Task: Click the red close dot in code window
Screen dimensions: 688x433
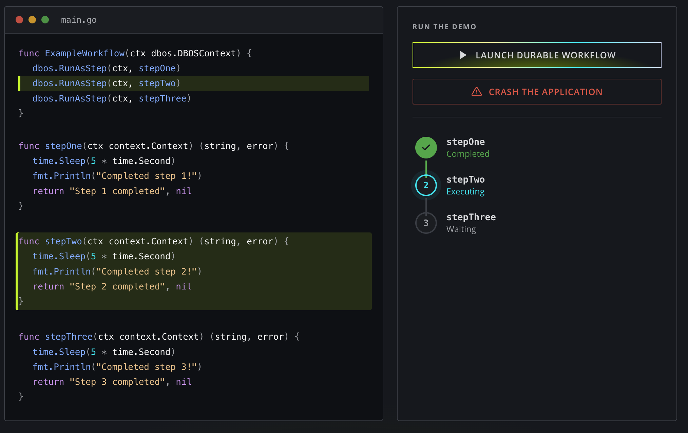Action: [19, 20]
